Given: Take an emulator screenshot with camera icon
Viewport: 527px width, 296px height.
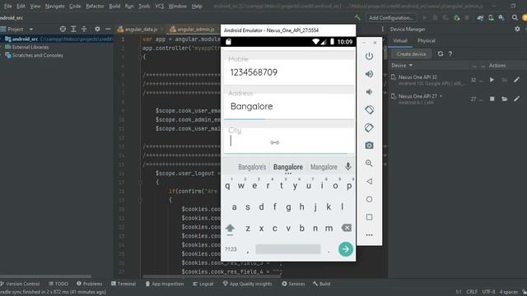Looking at the screenshot, I should [369, 146].
